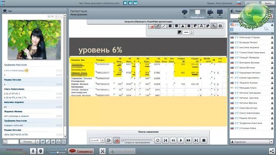This screenshot has height=155, width=276.
Task: Select the freehand pencil tool
Action: (158, 26)
